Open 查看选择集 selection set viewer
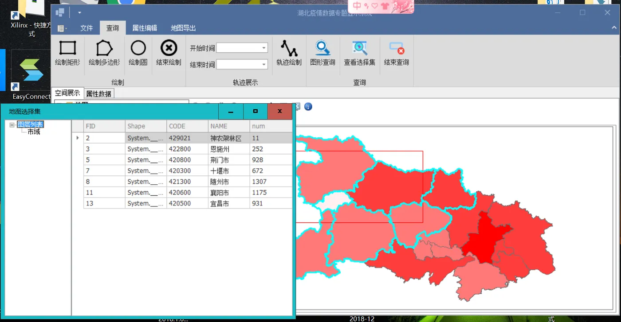 point(360,53)
